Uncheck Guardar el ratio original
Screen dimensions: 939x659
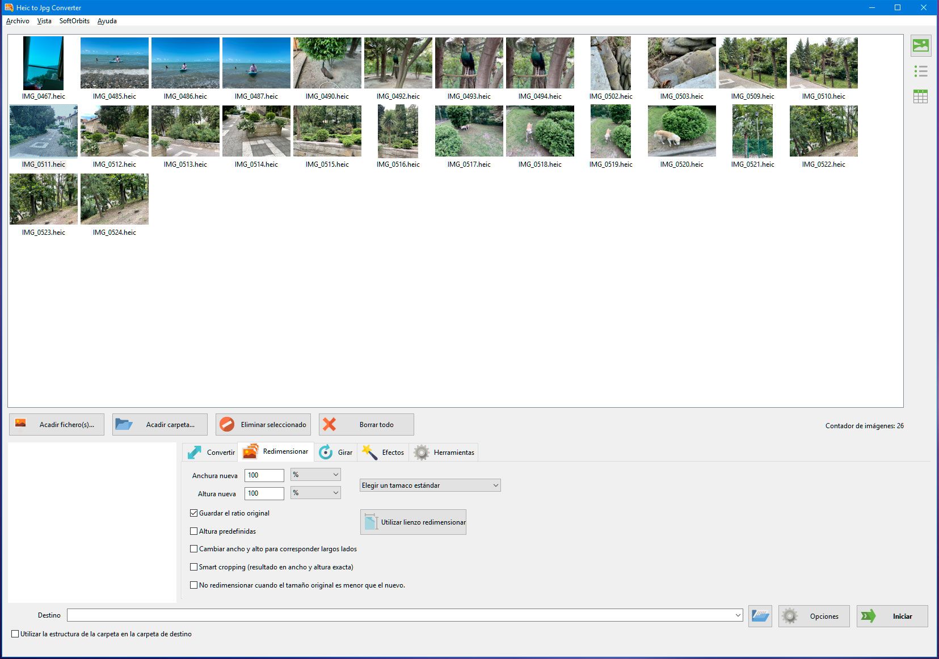194,513
